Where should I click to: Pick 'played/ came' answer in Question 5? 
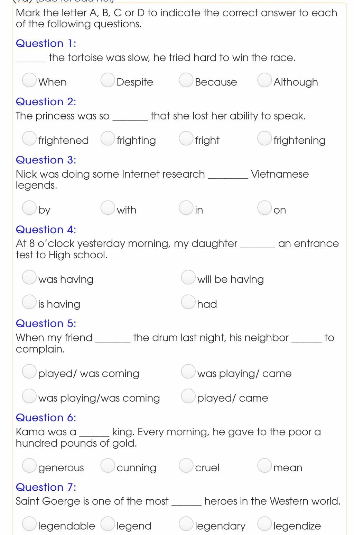click(188, 396)
